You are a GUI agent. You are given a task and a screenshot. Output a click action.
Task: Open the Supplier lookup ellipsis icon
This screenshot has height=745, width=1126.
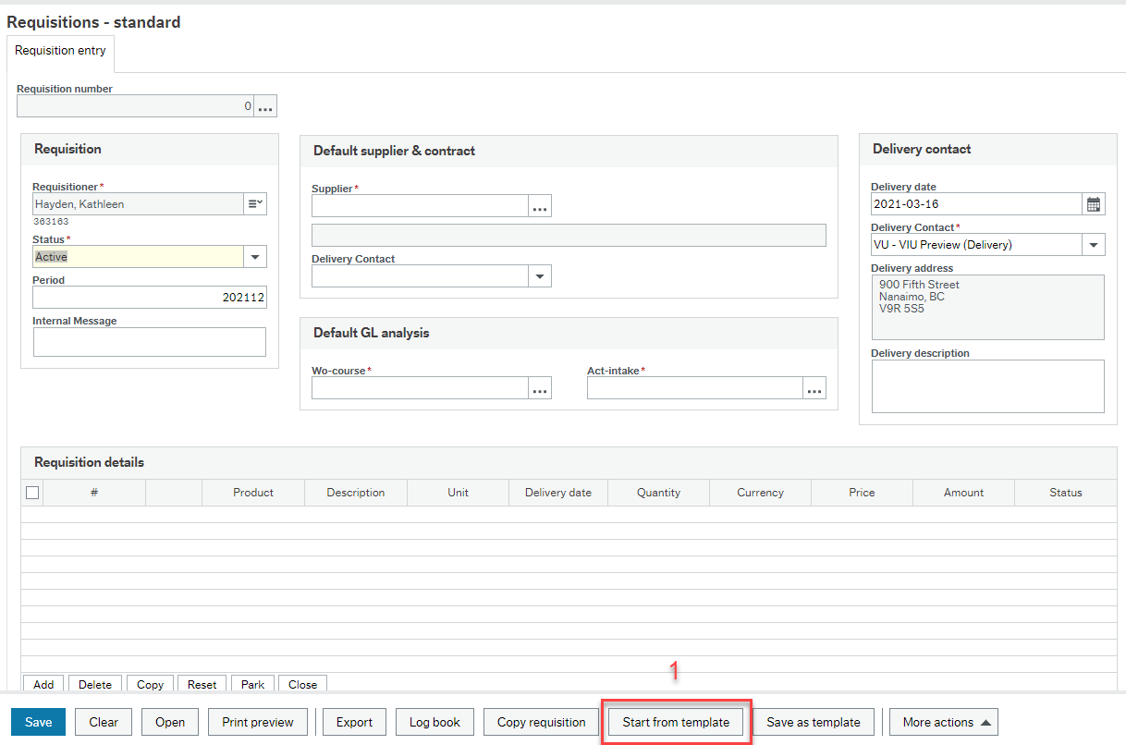click(x=539, y=205)
